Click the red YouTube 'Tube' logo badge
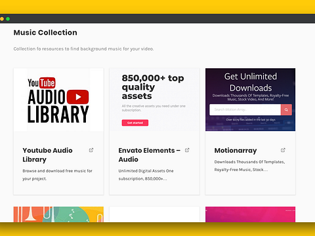Image resolution: width=315 pixels, height=236 pixels. pos(47,83)
